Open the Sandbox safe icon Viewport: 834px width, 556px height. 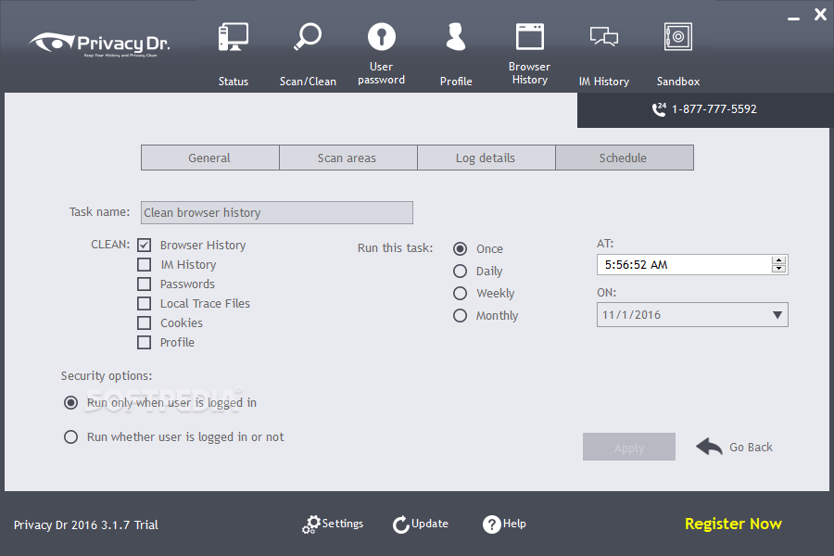pos(678,36)
